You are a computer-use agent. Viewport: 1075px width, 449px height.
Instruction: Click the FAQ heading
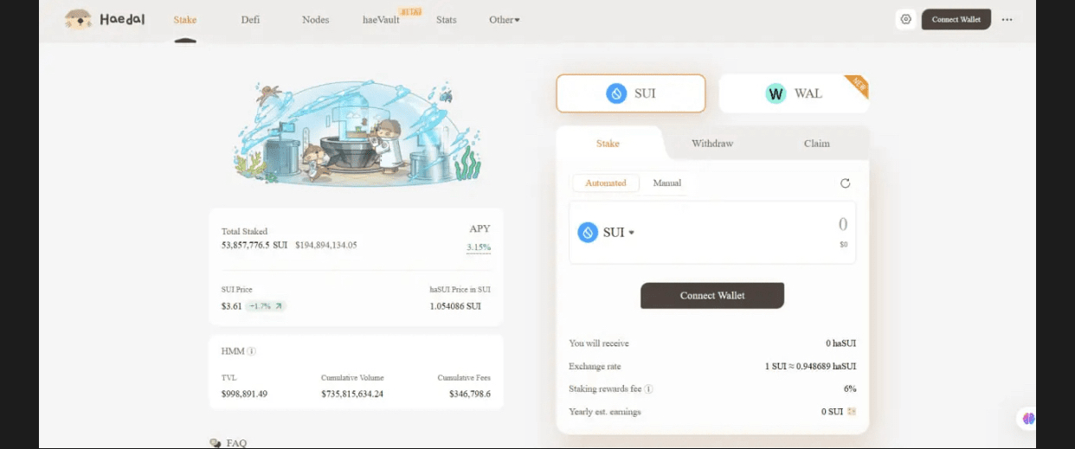[x=236, y=443]
